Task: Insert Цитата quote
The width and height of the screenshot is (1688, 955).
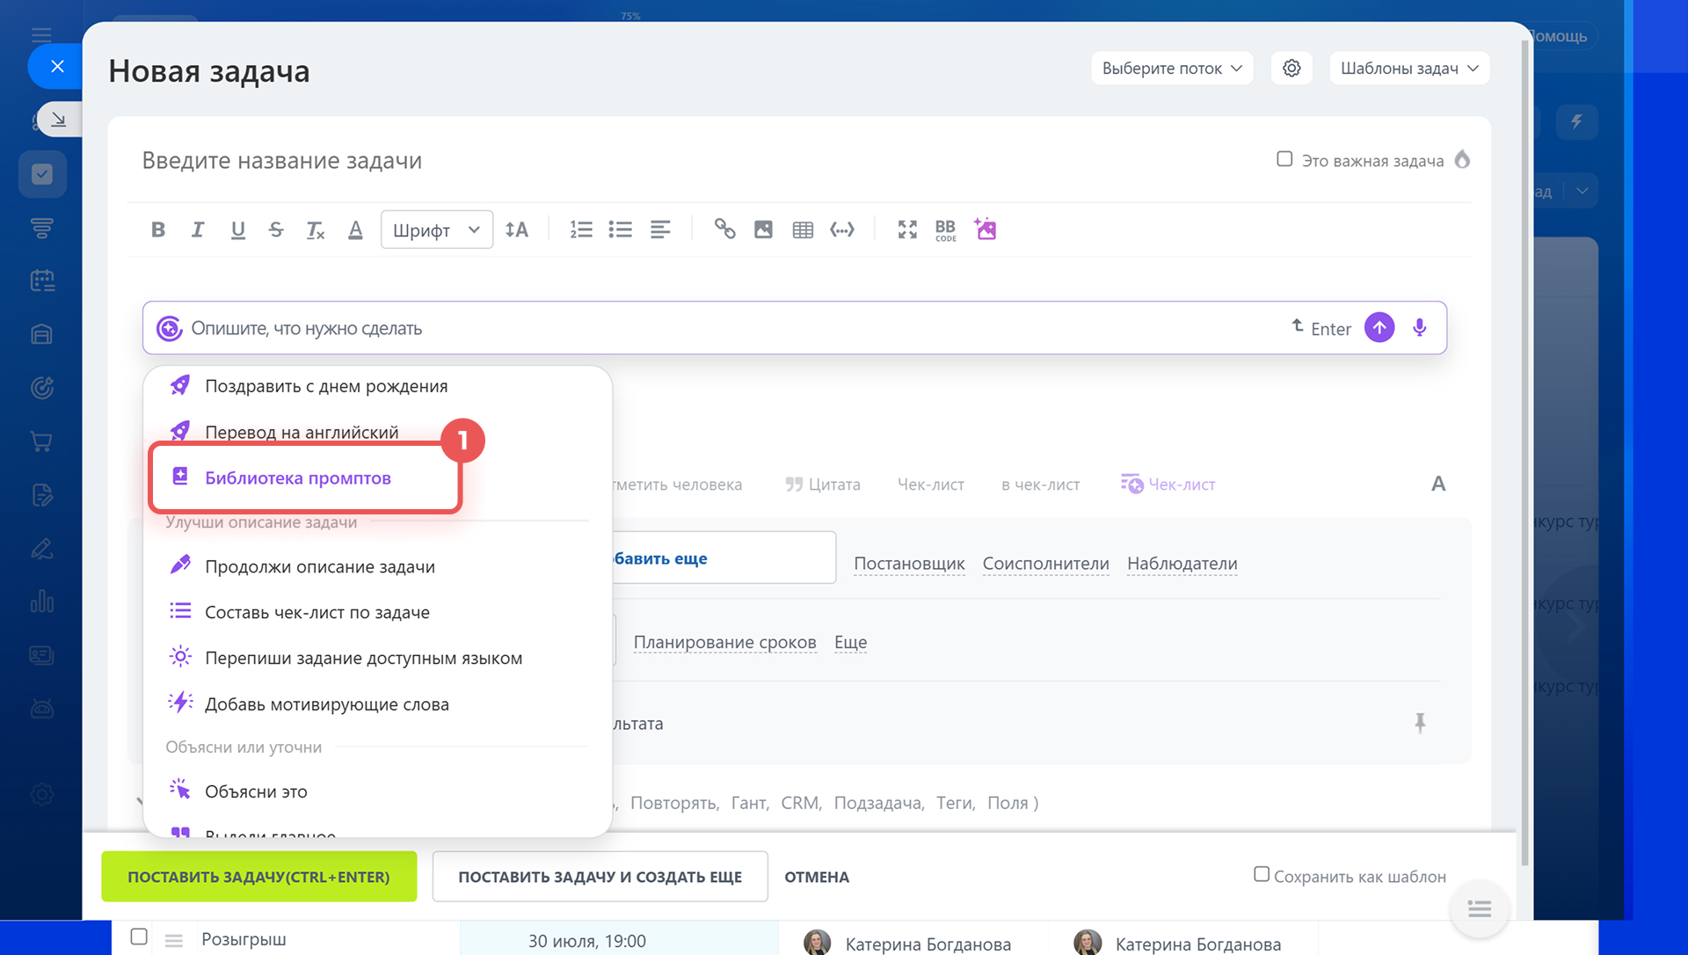Action: pos(823,485)
